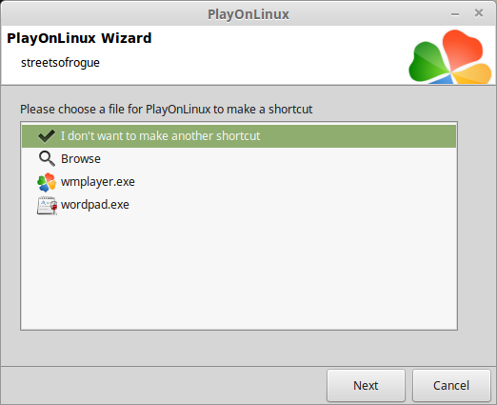Close the PlayOnLinux window
The width and height of the screenshot is (497, 405).
[479, 13]
